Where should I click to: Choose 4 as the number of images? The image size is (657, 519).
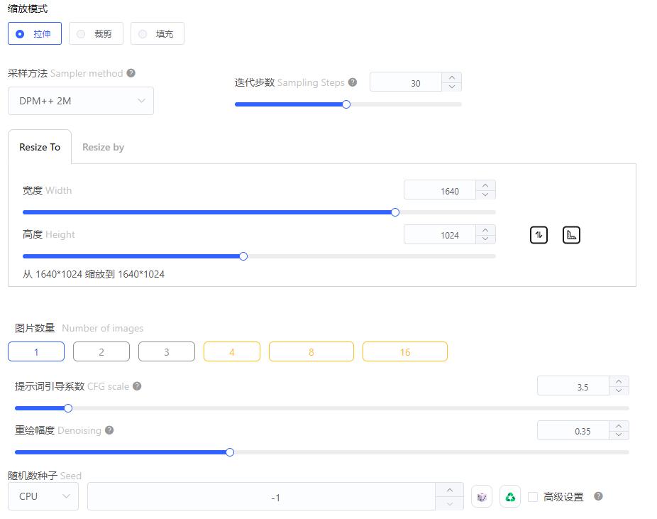232,351
